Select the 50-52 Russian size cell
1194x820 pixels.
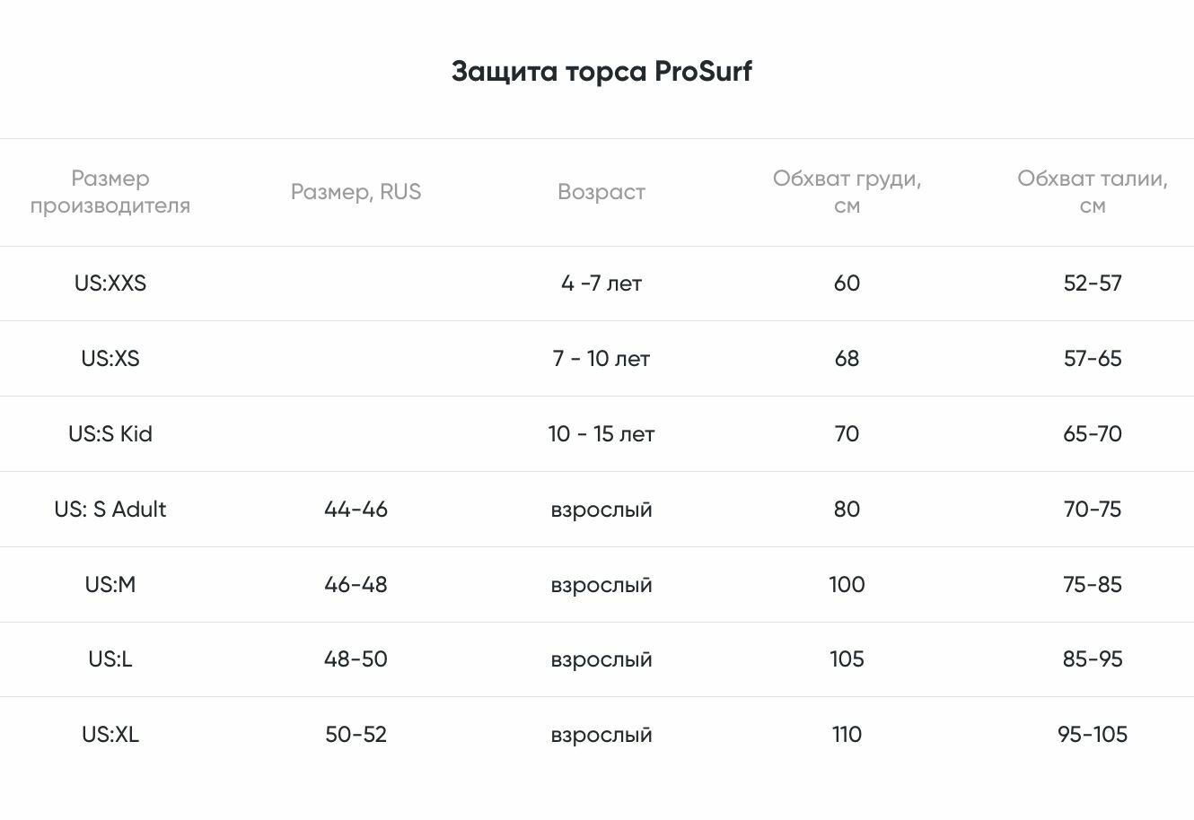[x=356, y=735]
